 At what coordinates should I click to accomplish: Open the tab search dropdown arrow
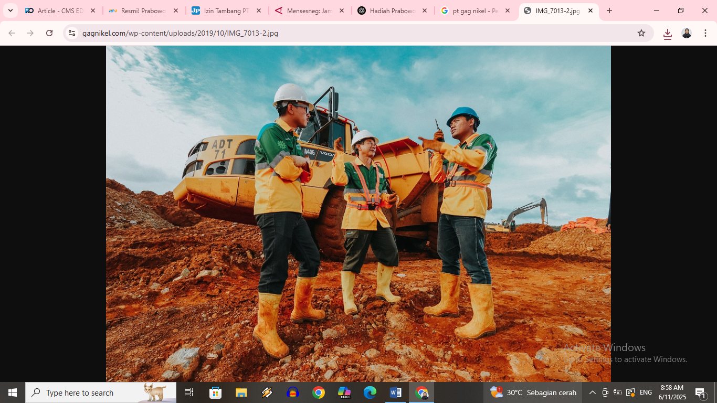point(10,10)
